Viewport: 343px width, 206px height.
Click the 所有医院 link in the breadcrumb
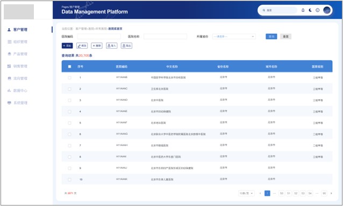pos(102,29)
